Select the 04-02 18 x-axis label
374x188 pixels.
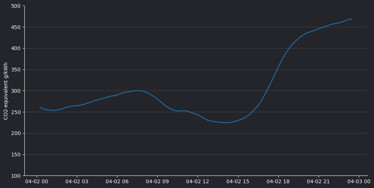tap(278, 181)
